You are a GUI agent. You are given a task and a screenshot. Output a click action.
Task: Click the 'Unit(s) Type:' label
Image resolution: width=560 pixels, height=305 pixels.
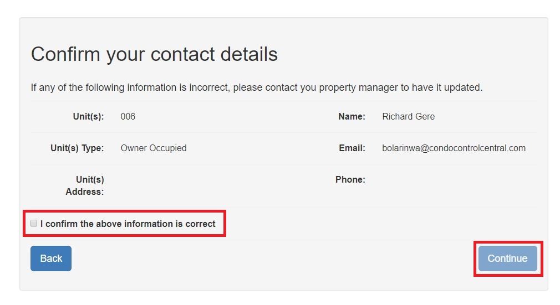77,148
